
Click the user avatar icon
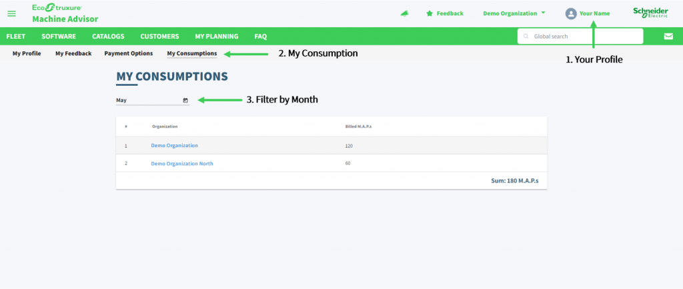coord(571,13)
